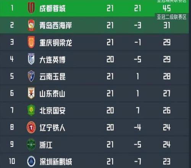Click 北京国安's goal difference 7
The height and width of the screenshot is (168, 191).
tap(138, 110)
